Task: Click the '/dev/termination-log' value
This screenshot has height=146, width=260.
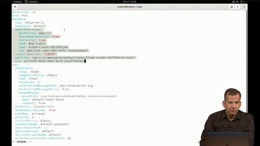Action: coord(76,86)
